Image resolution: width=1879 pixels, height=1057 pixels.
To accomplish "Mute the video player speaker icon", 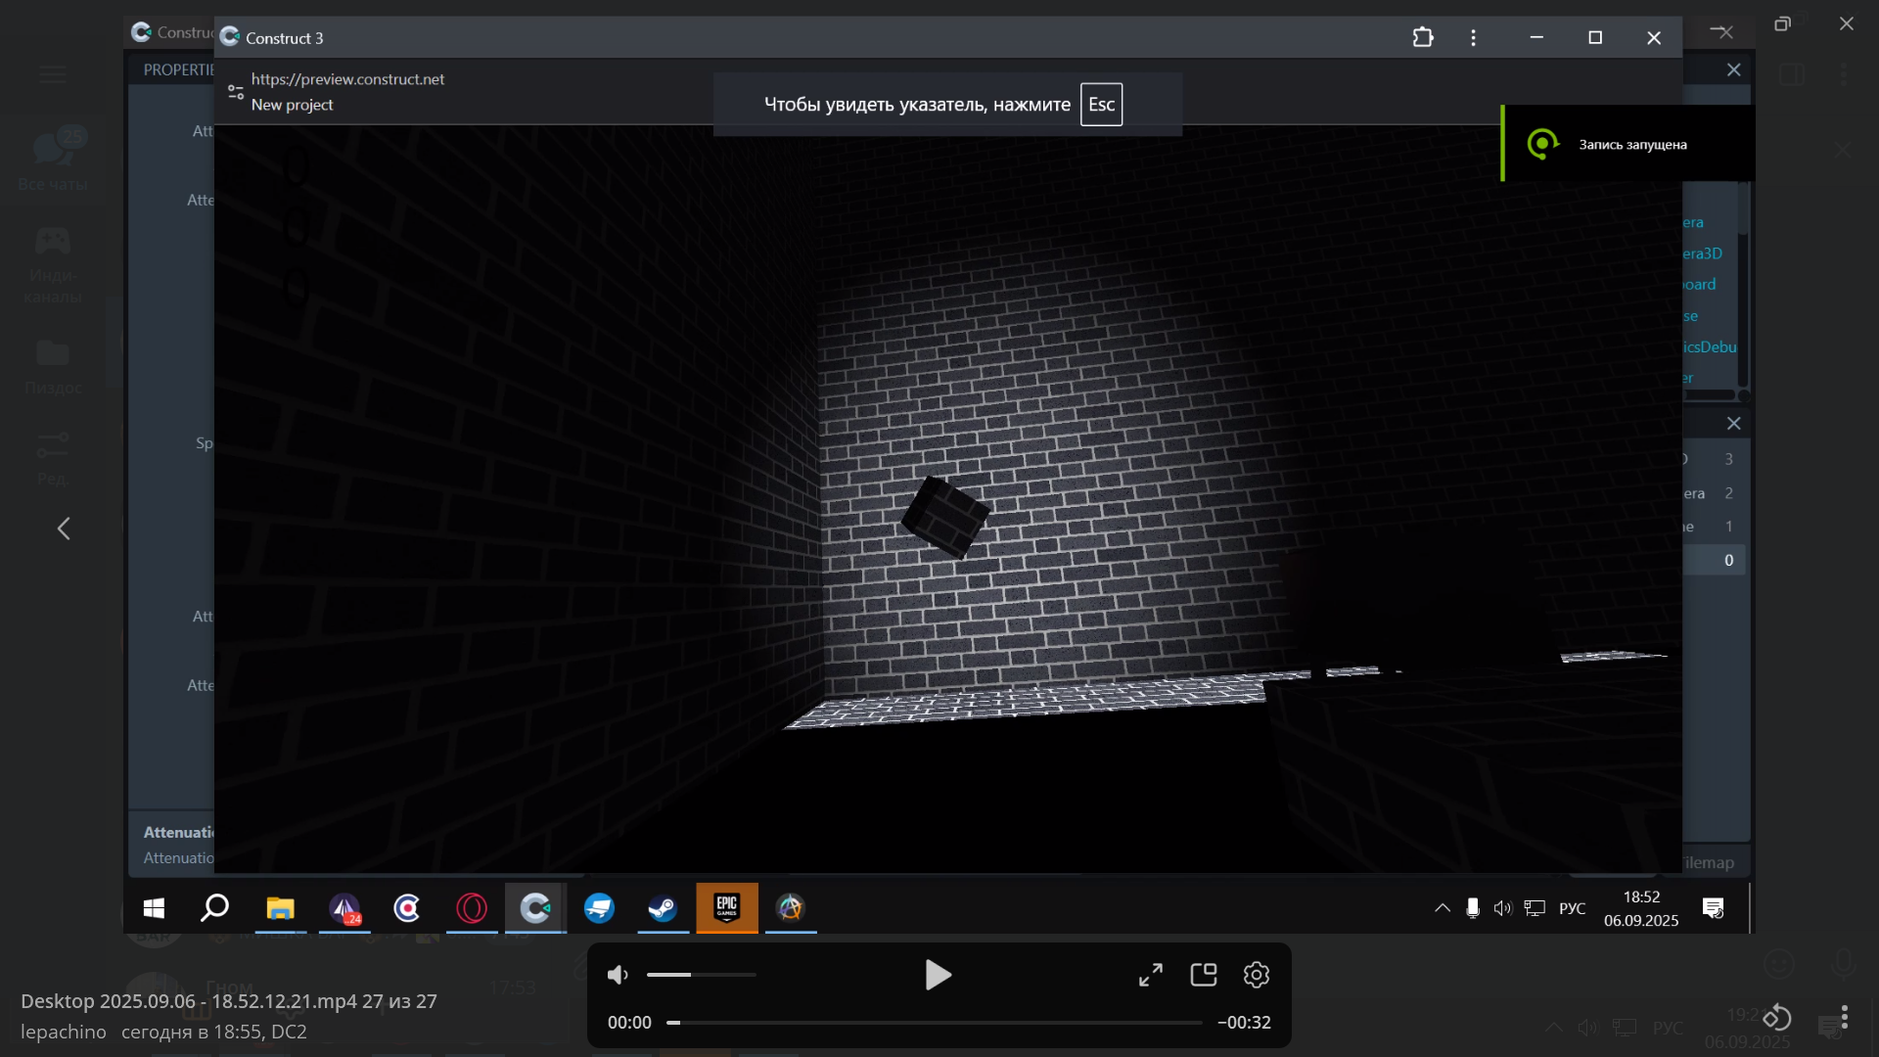I will pyautogui.click(x=618, y=975).
